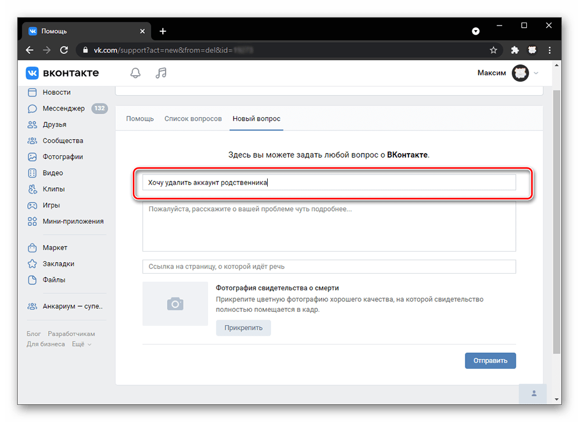Bookmark page with the star icon
579x422 pixels.
pos(493,50)
